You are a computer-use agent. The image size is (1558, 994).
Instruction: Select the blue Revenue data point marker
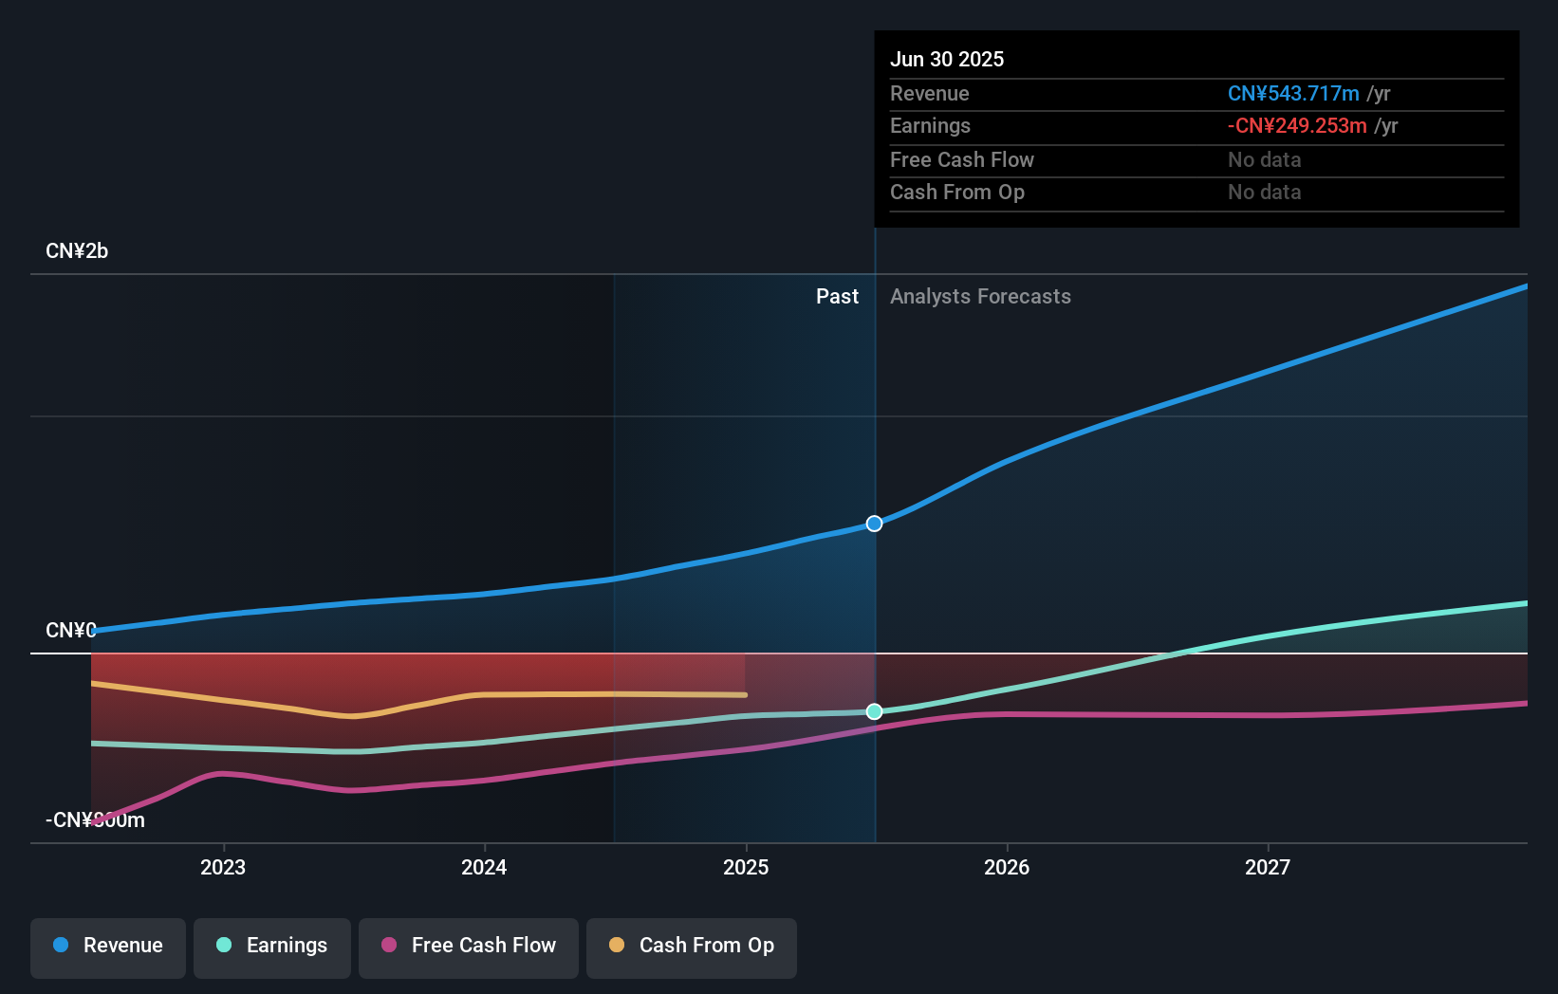pyautogui.click(x=874, y=523)
